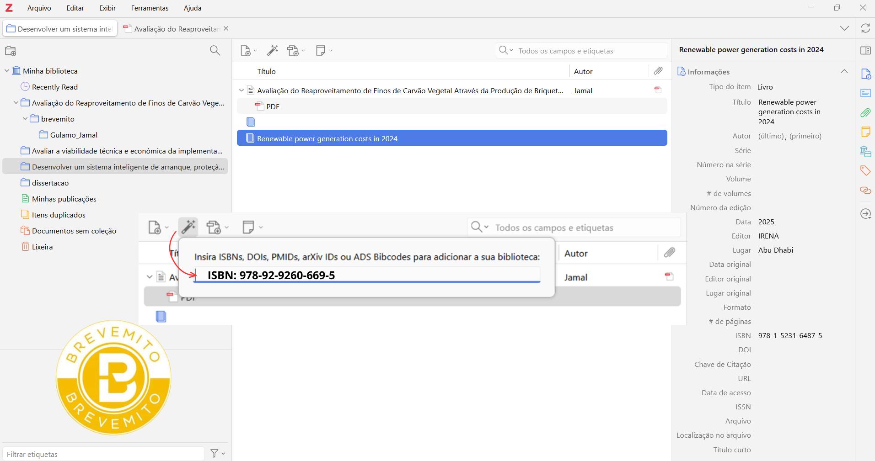Open the Ajuda menu
875x461 pixels.
point(193,8)
